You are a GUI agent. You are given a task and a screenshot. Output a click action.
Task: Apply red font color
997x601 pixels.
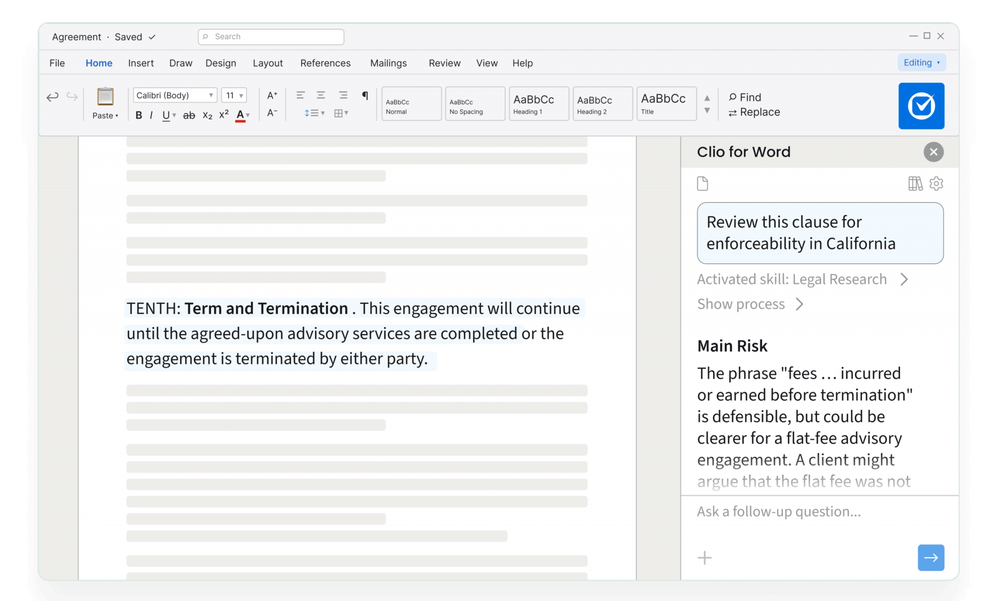(x=240, y=115)
